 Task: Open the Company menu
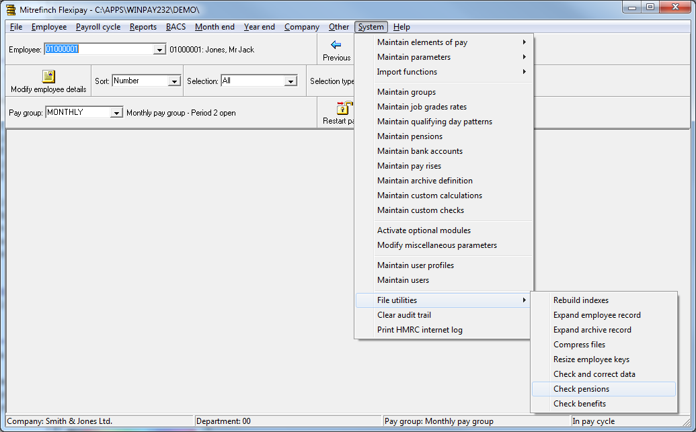[302, 27]
